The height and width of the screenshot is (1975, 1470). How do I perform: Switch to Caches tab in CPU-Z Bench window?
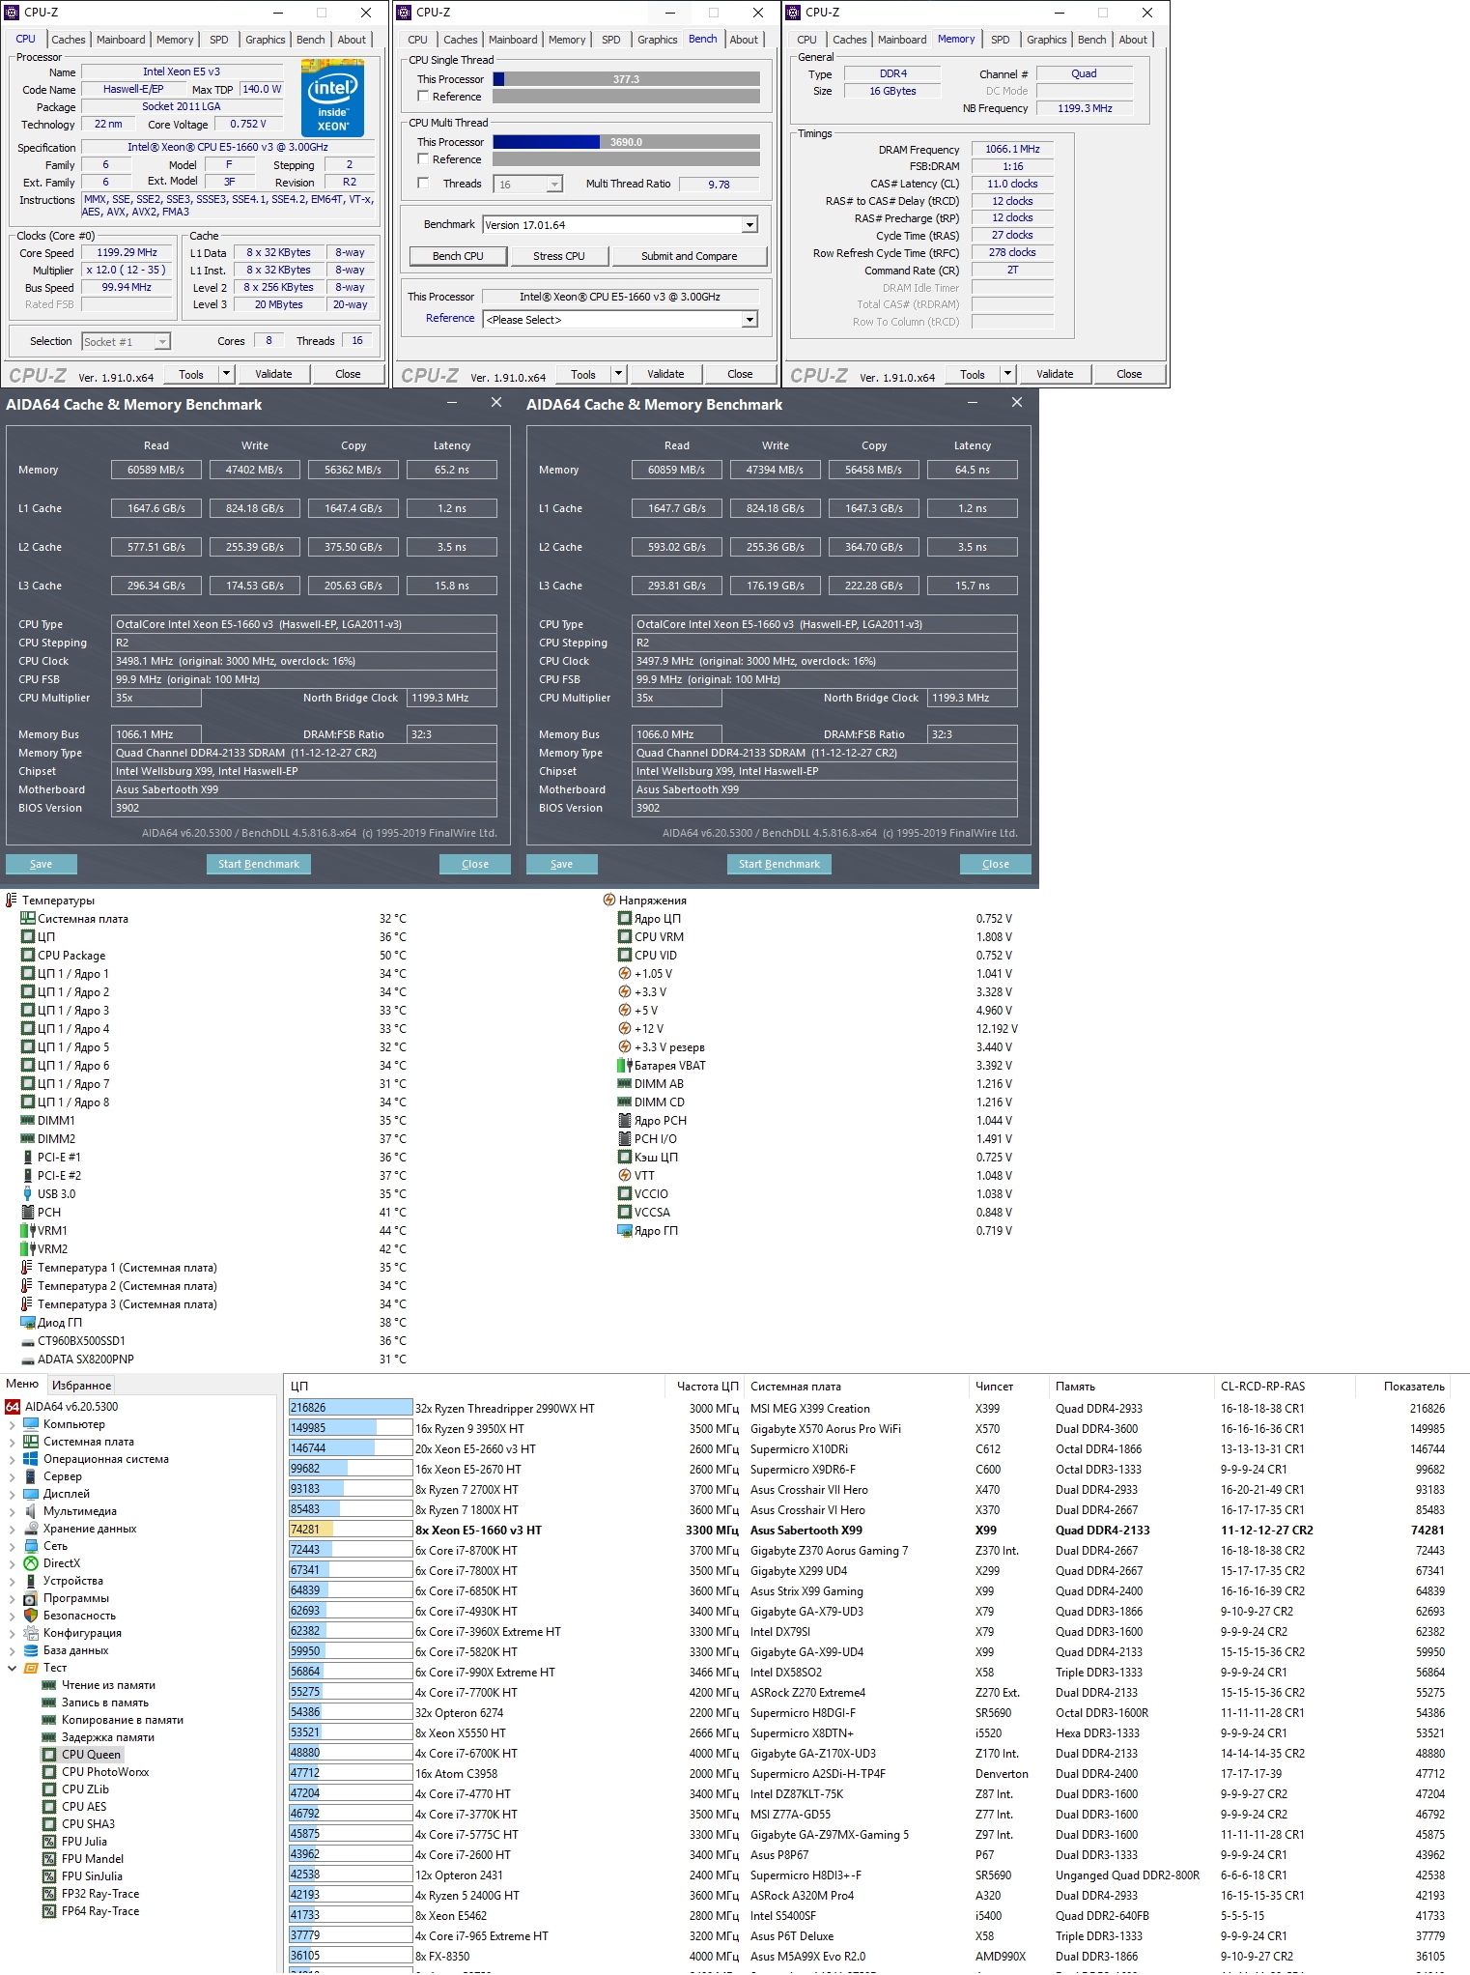tap(461, 40)
